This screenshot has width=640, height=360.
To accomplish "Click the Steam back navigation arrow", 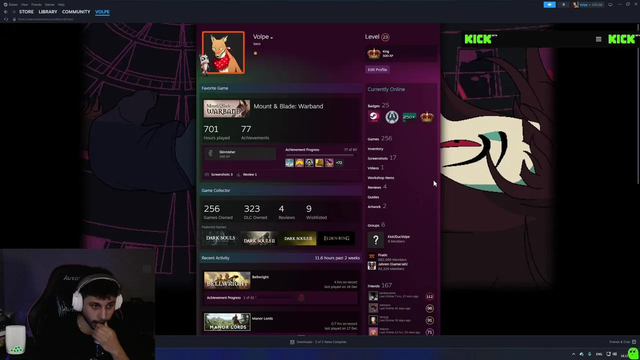I will pyautogui.click(x=5, y=11).
